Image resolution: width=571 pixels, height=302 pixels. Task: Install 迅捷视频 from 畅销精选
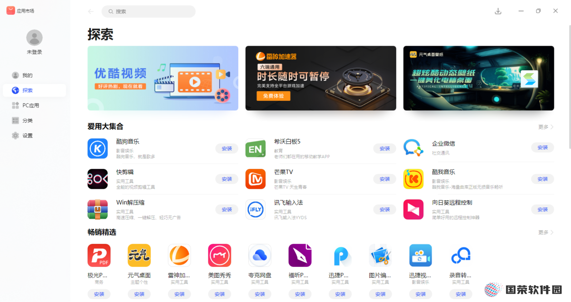tap(421, 294)
